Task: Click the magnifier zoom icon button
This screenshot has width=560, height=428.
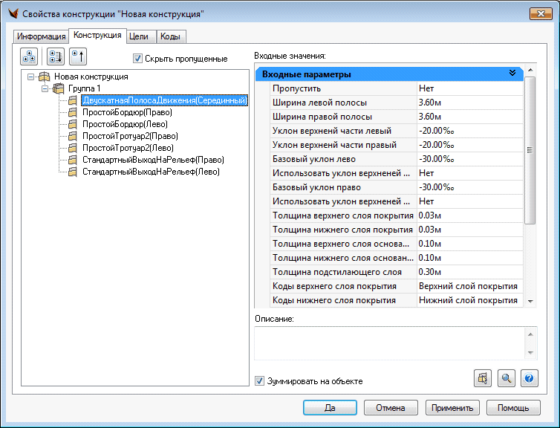Action: click(x=506, y=378)
